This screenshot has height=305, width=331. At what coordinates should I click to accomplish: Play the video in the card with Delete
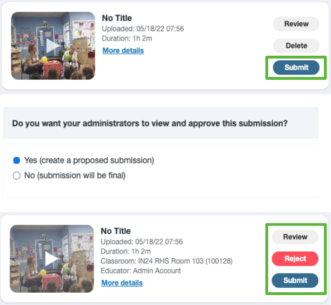(53, 46)
